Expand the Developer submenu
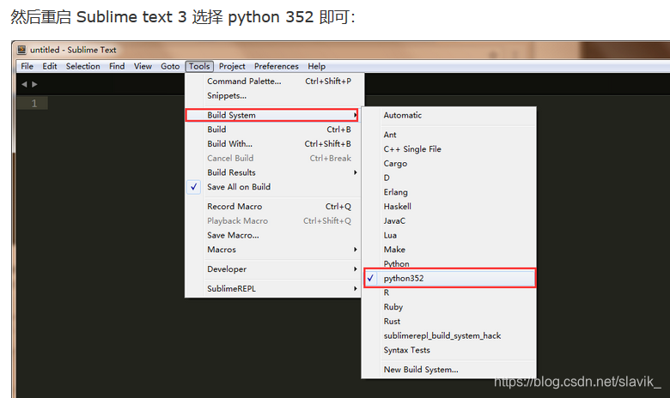The image size is (670, 398). click(x=273, y=269)
